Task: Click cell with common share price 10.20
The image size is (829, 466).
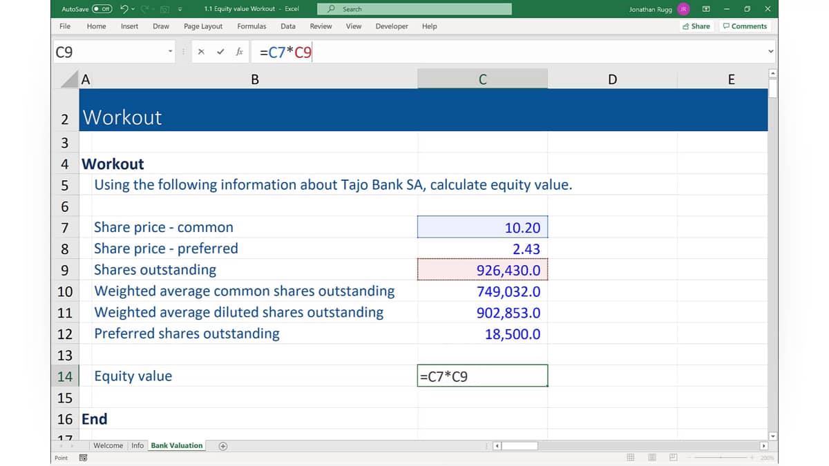Action: point(483,228)
